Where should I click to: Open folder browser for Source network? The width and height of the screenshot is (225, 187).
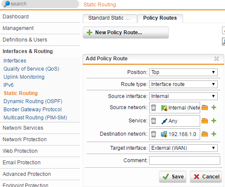point(204,107)
